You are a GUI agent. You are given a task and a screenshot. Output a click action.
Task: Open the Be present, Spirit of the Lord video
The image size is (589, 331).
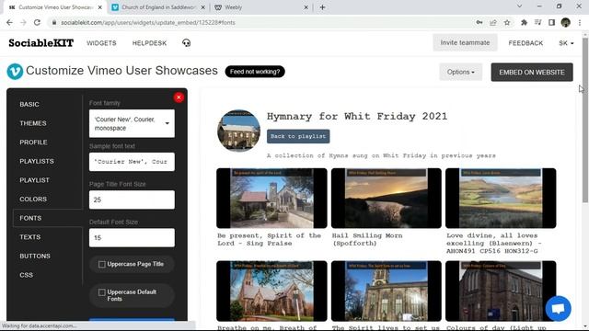coord(271,199)
